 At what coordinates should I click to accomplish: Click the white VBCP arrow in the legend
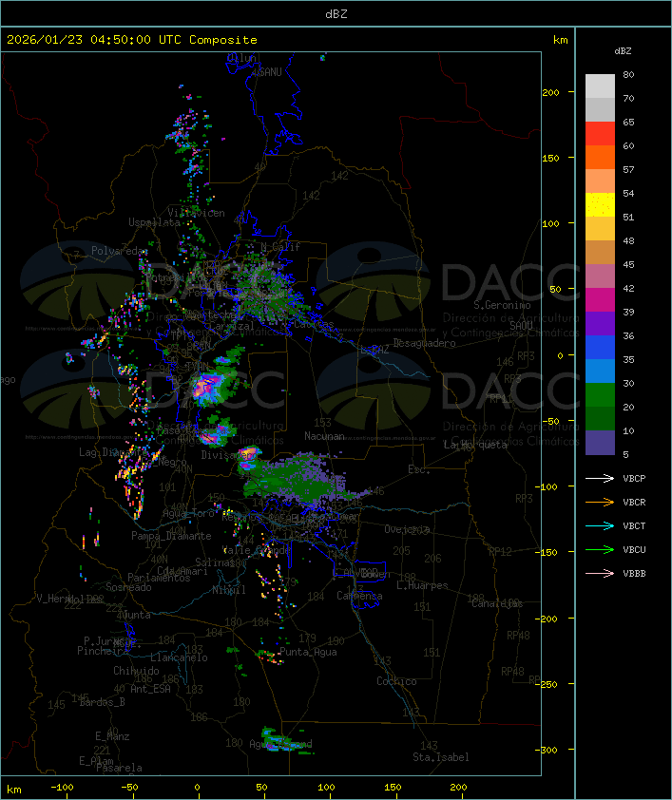pyautogui.click(x=600, y=479)
